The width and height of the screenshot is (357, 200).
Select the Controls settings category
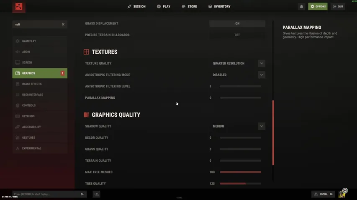(x=40, y=105)
